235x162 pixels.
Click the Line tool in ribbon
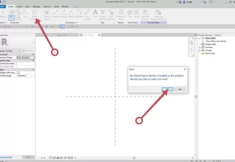click(x=25, y=14)
